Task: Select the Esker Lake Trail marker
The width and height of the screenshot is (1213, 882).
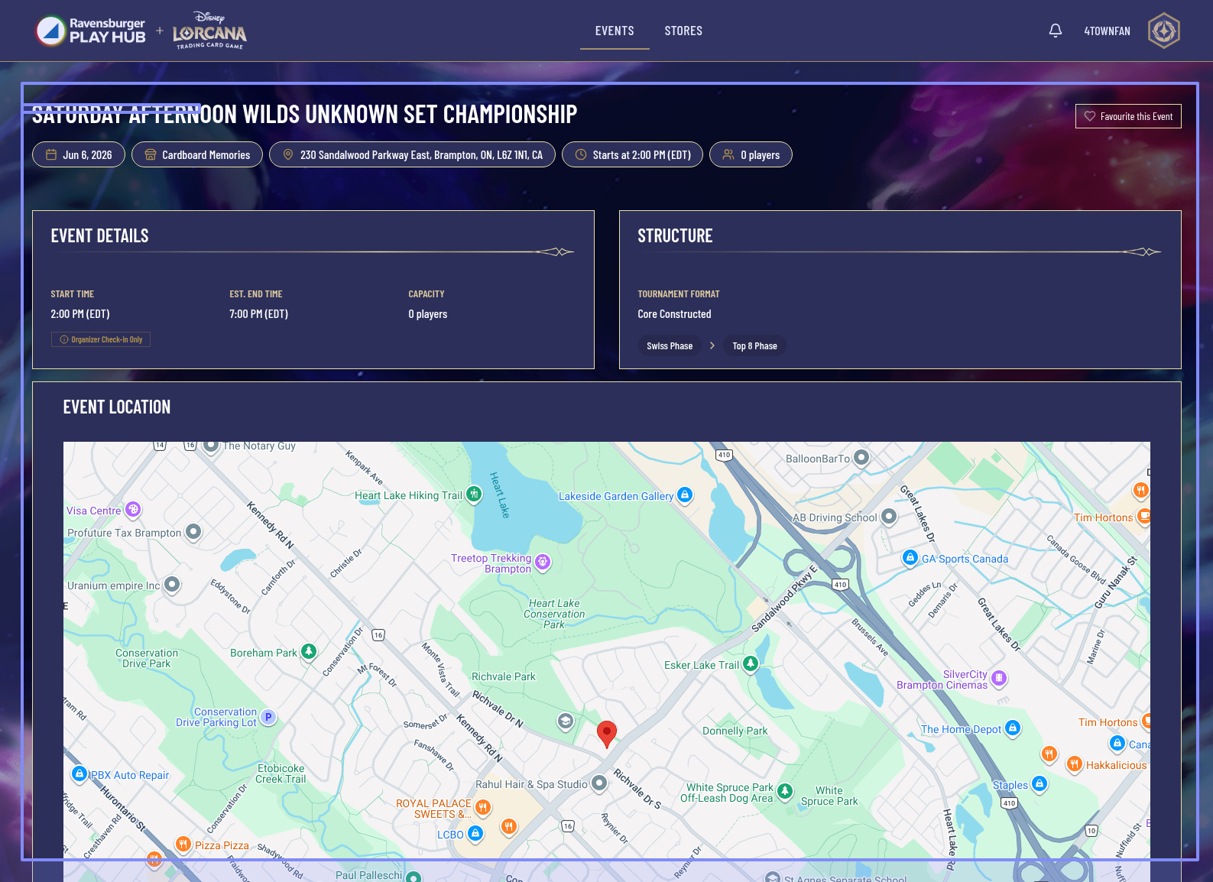Action: (751, 664)
